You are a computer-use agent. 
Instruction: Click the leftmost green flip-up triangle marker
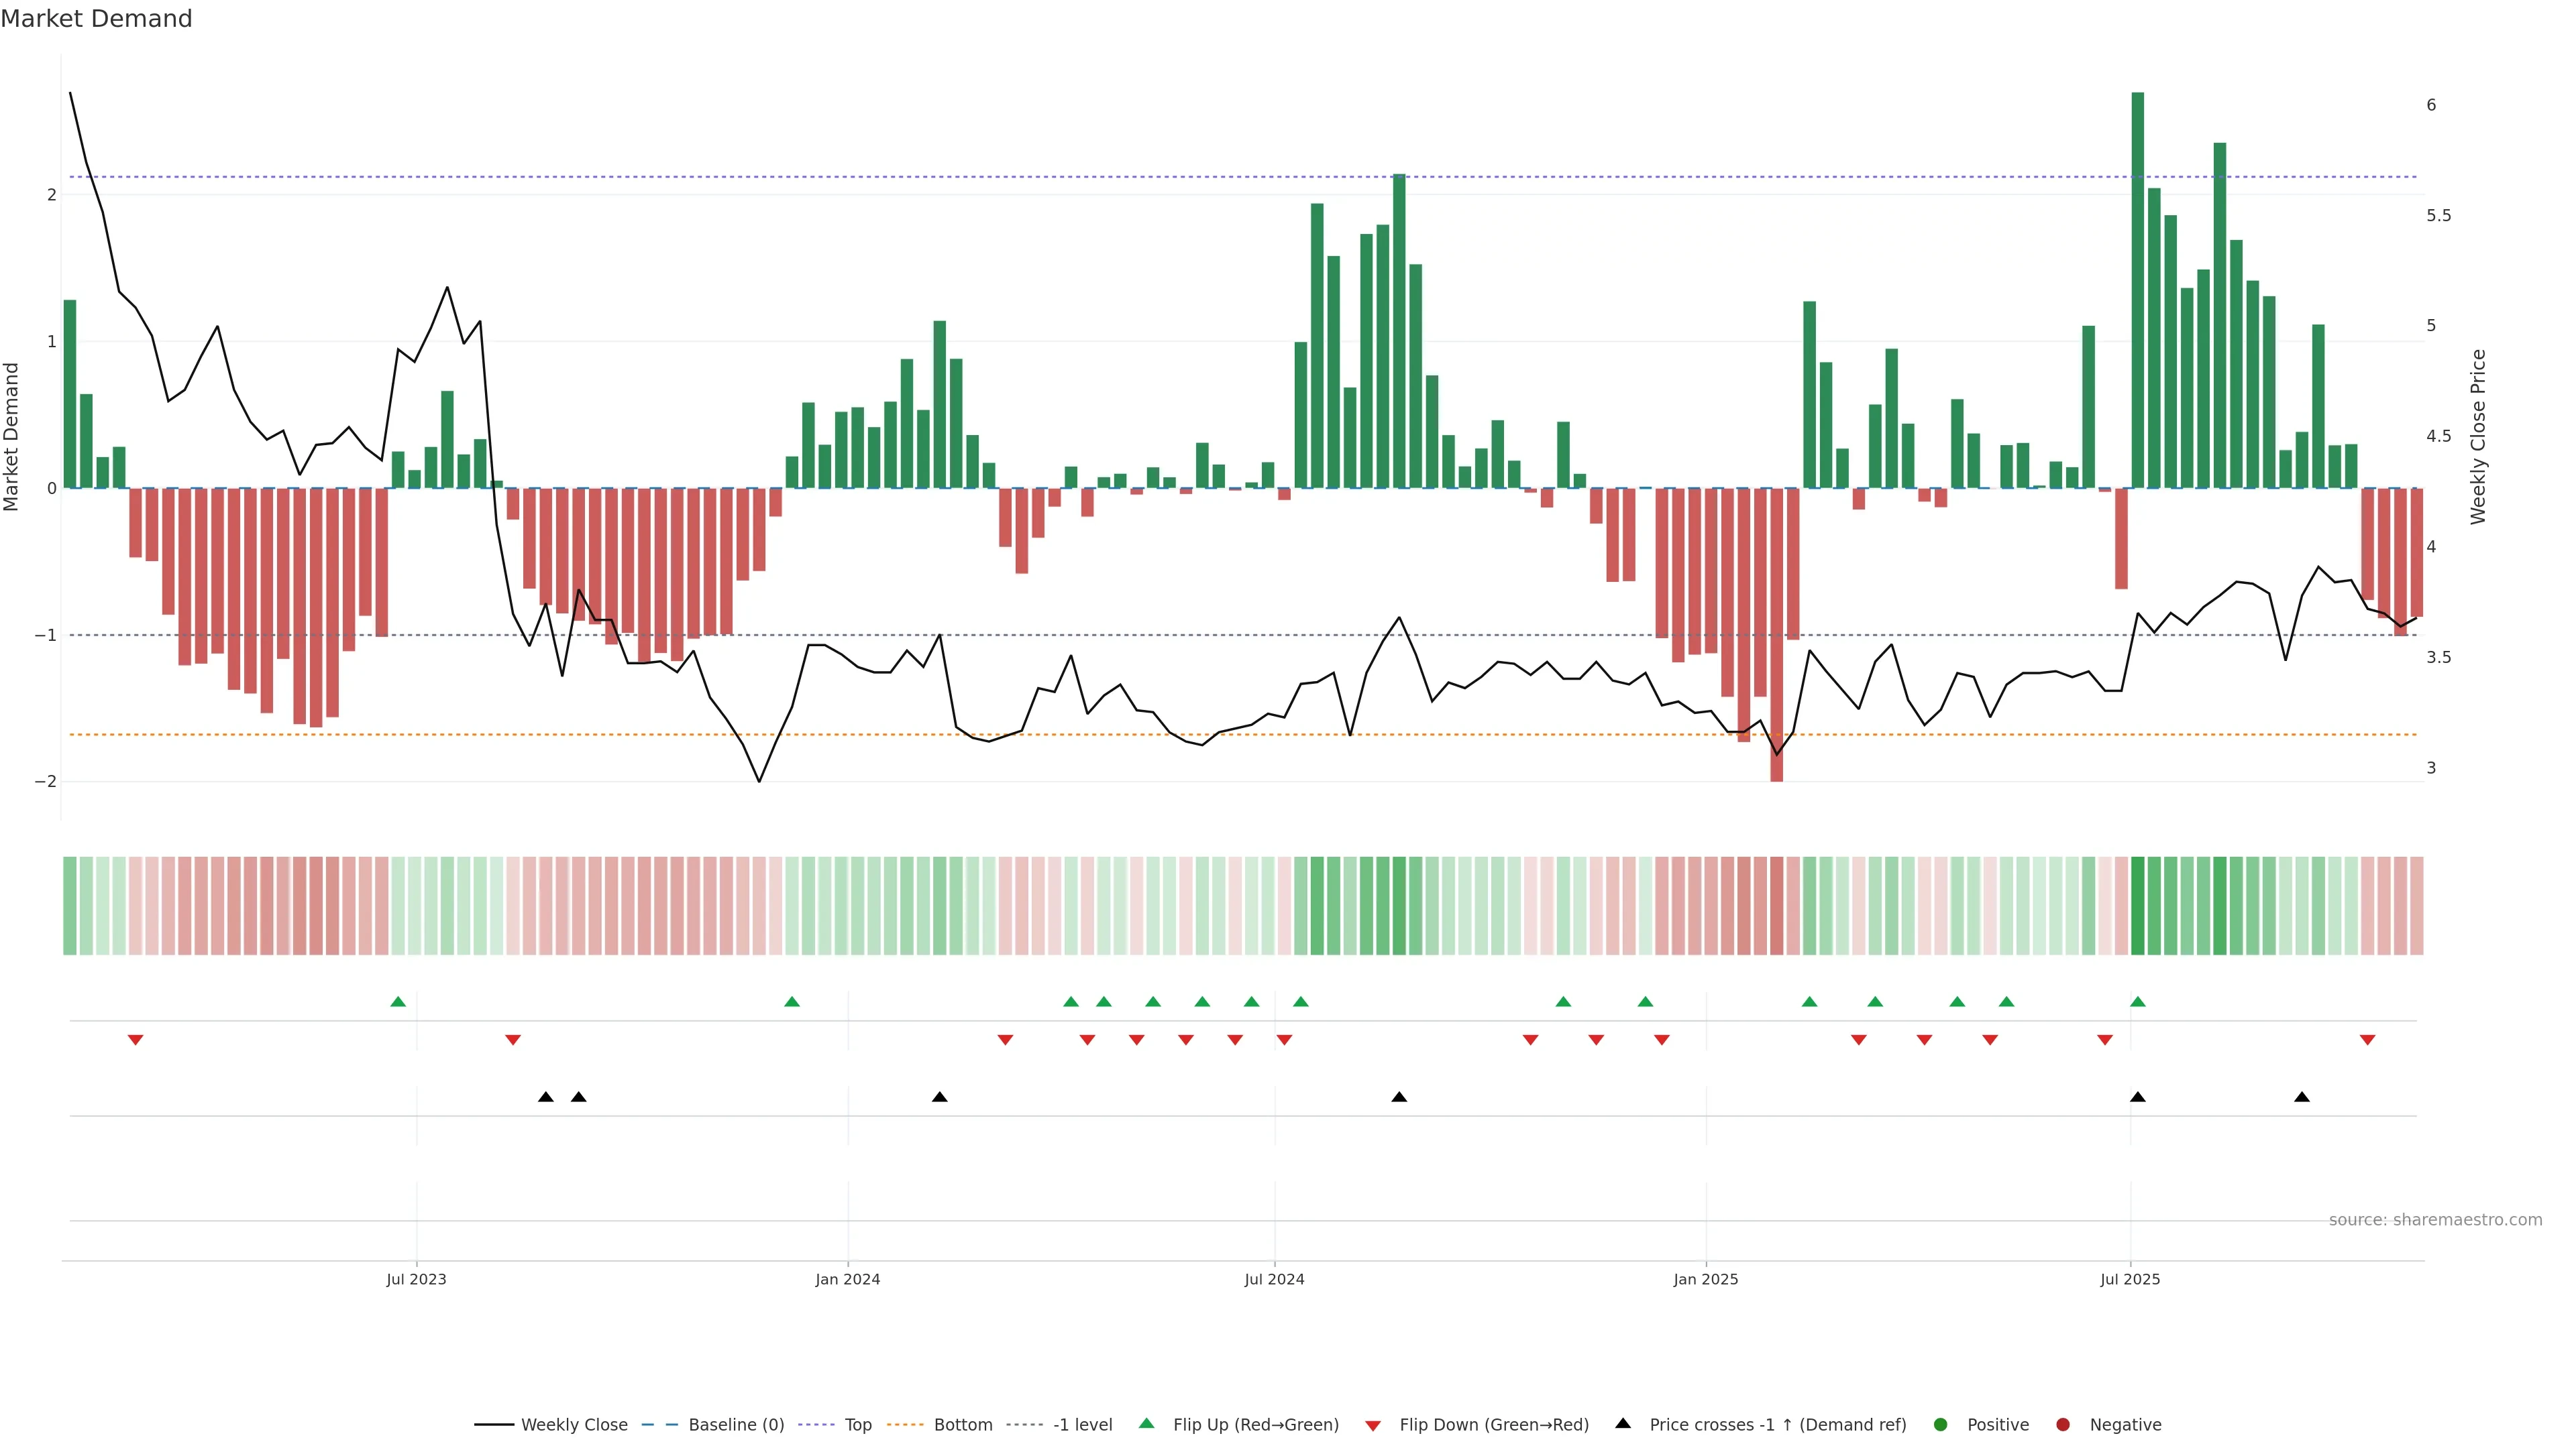point(398,1002)
